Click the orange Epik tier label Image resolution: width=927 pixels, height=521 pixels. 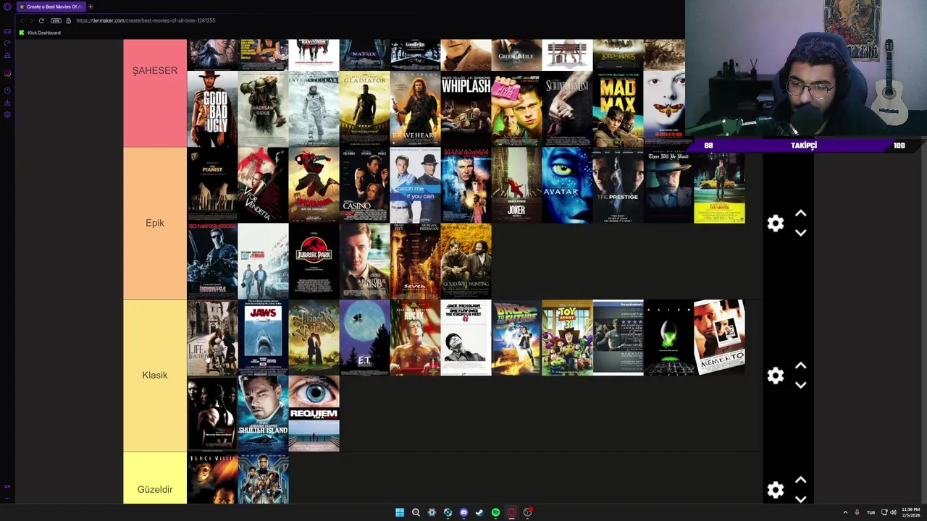(155, 223)
